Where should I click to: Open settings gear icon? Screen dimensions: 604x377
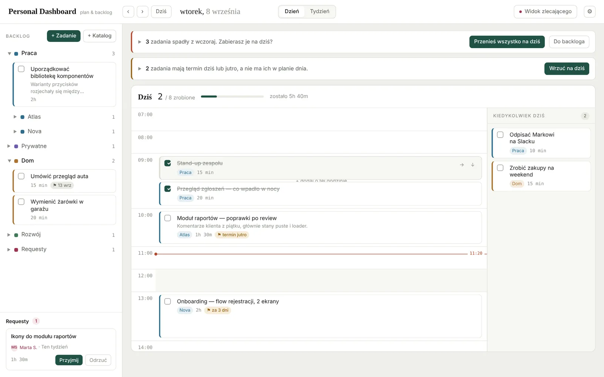pos(590,12)
